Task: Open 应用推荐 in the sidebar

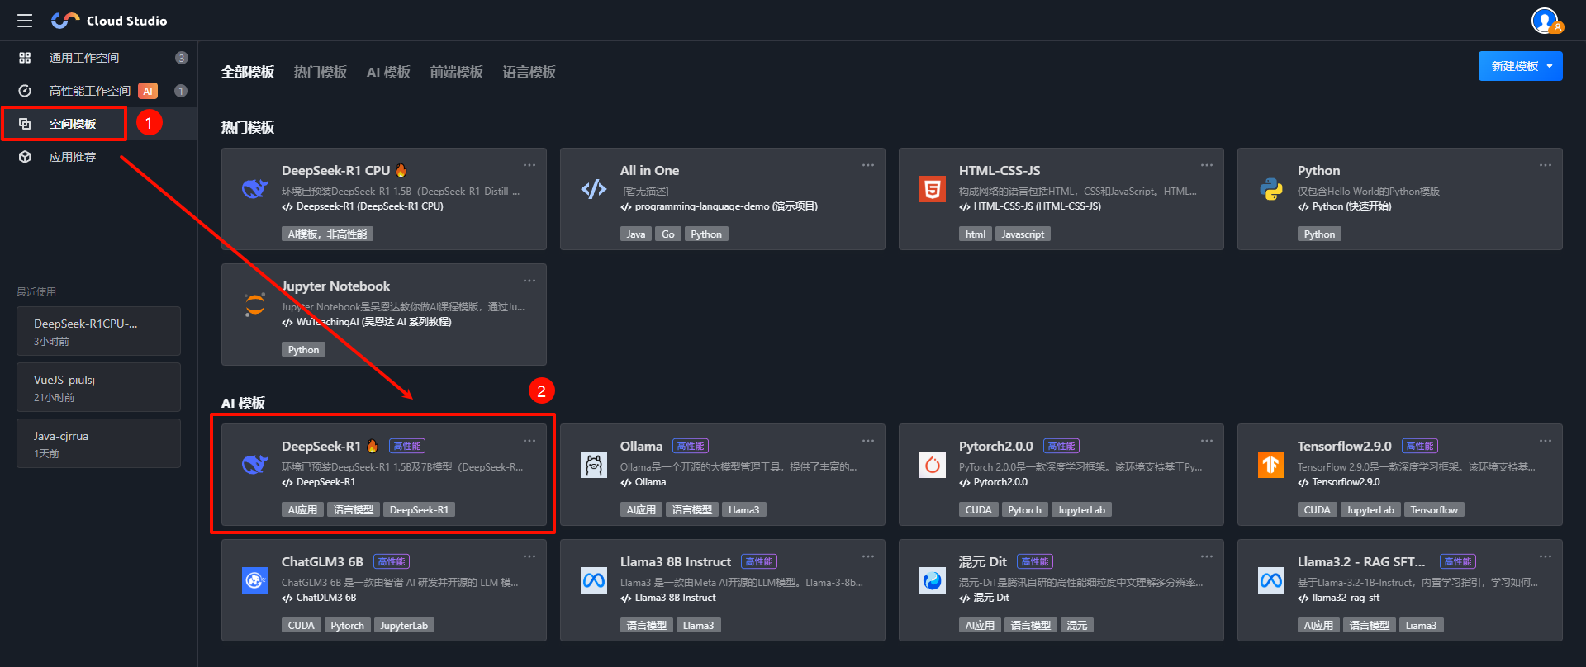Action: (99, 157)
